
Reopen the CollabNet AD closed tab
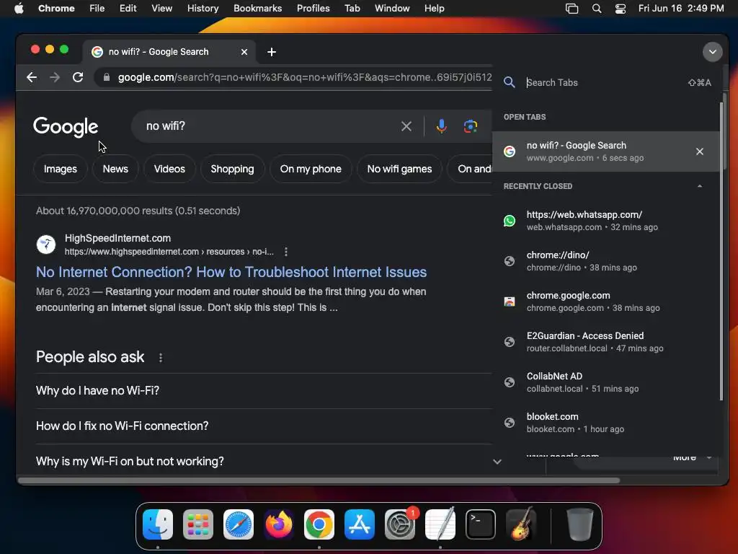point(606,382)
